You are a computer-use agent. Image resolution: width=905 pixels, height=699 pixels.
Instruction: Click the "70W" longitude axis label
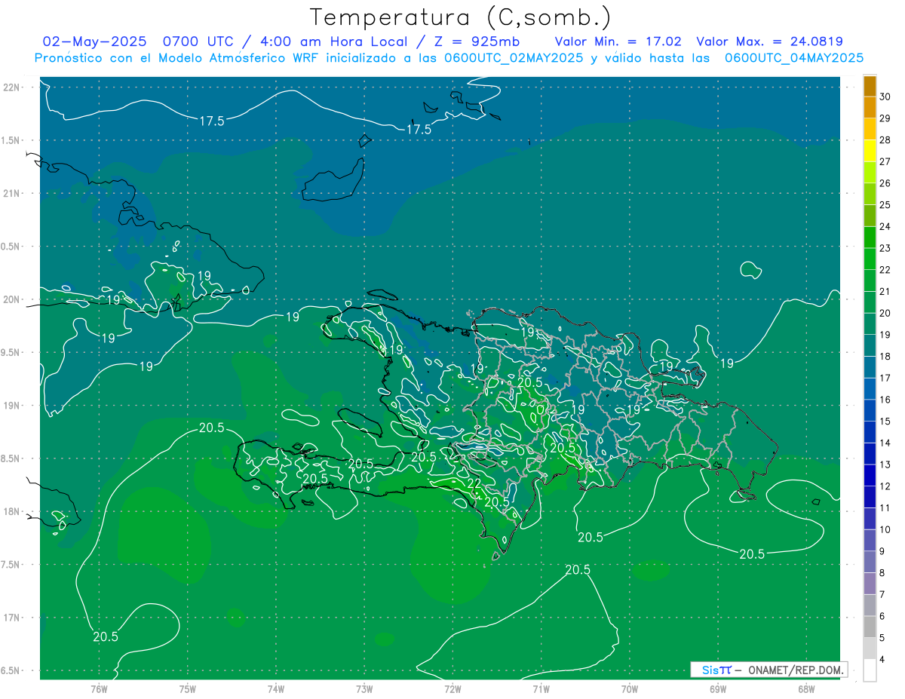pyautogui.click(x=630, y=689)
